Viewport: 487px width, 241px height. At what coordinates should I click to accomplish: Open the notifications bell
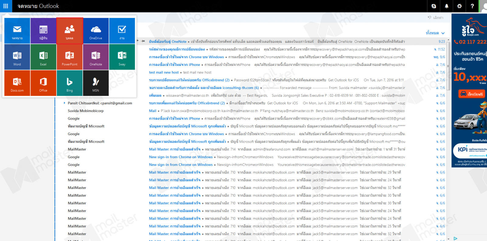point(447,6)
